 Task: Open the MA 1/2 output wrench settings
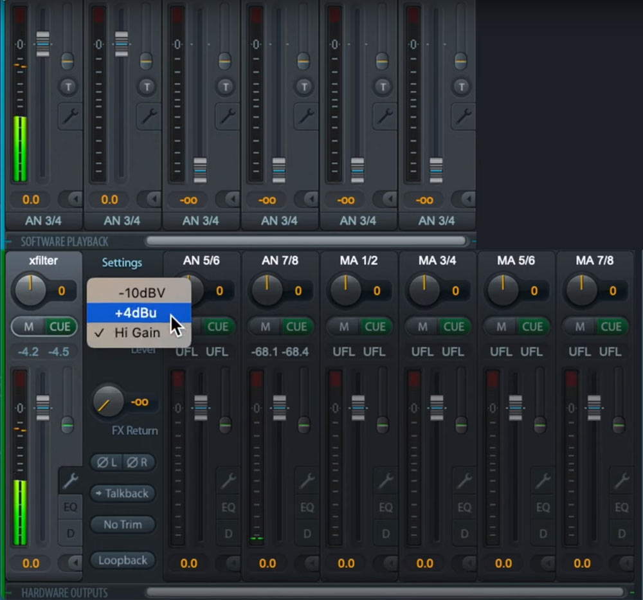pos(386,480)
